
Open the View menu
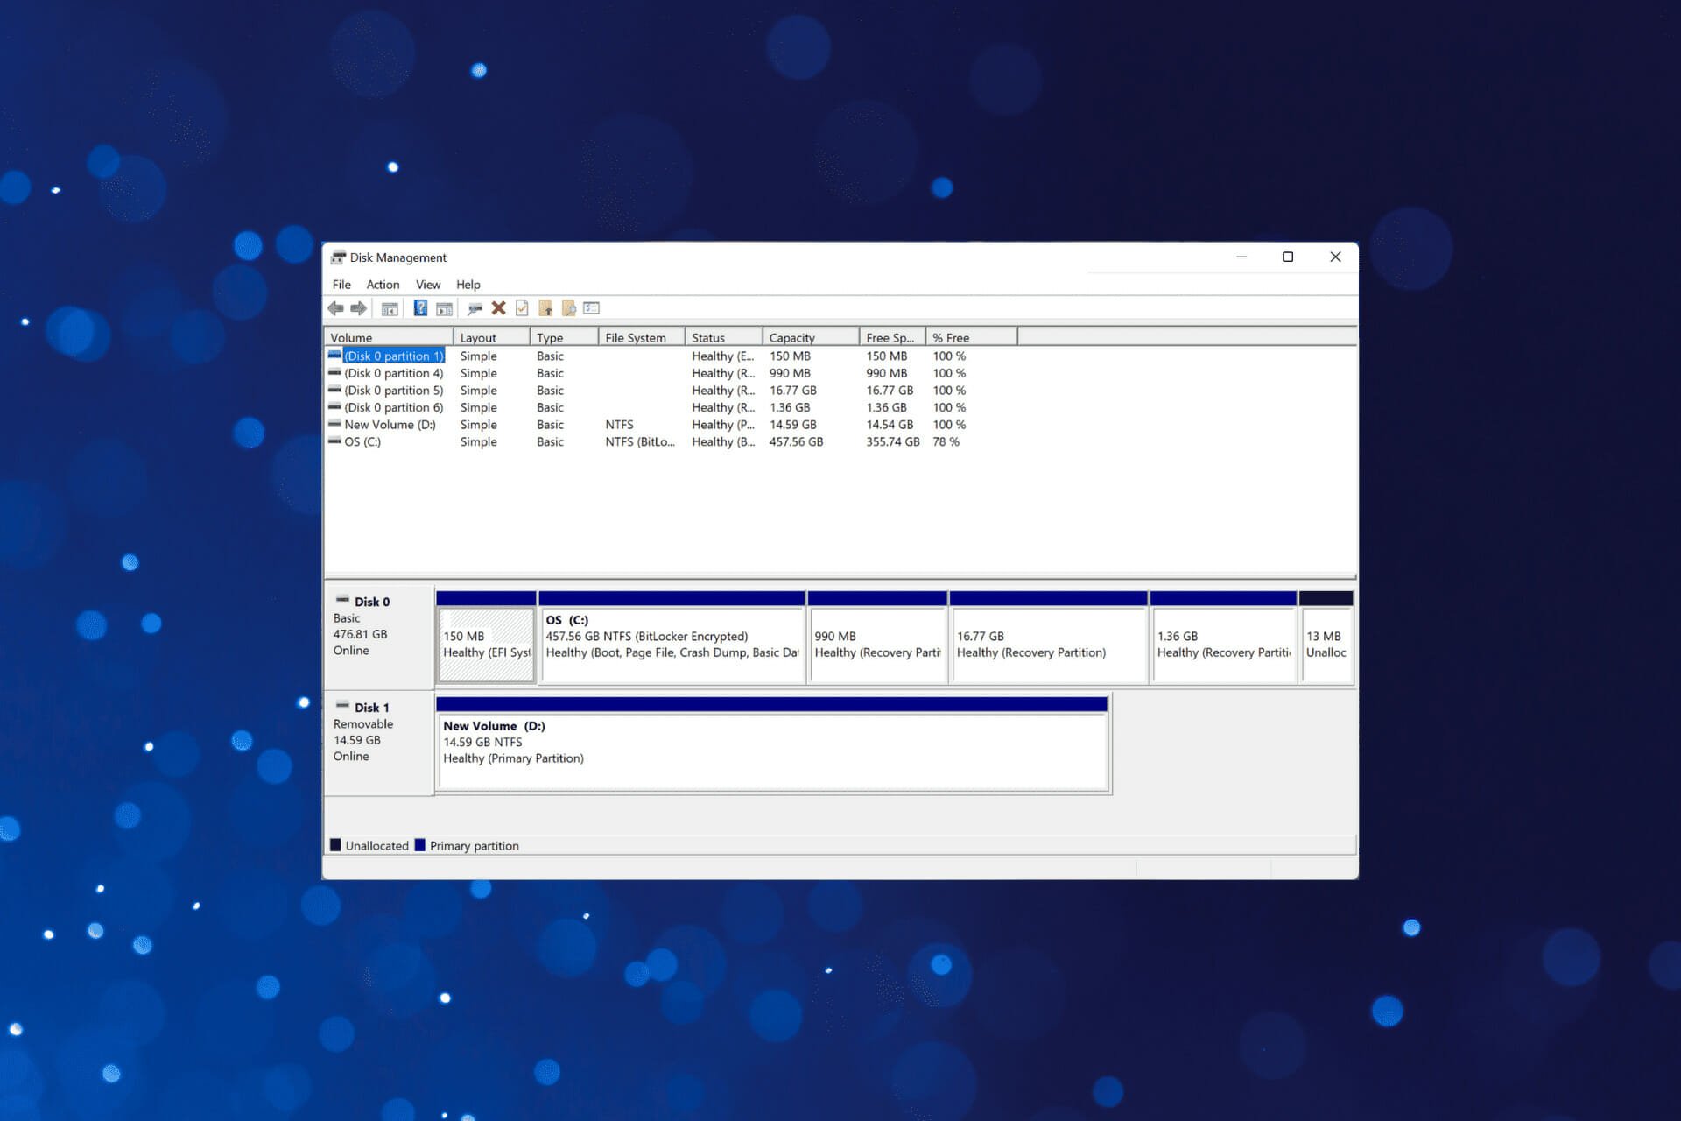click(426, 284)
